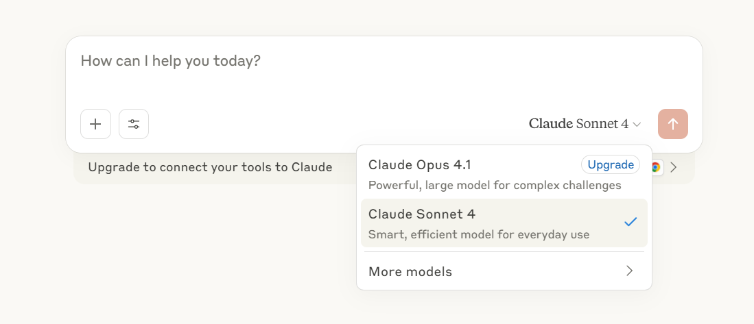Click the Upgrade pill beside Opus 4.1
This screenshot has height=324, width=754.
[x=611, y=164]
